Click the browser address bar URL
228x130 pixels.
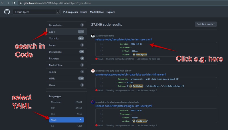pos(57,3)
